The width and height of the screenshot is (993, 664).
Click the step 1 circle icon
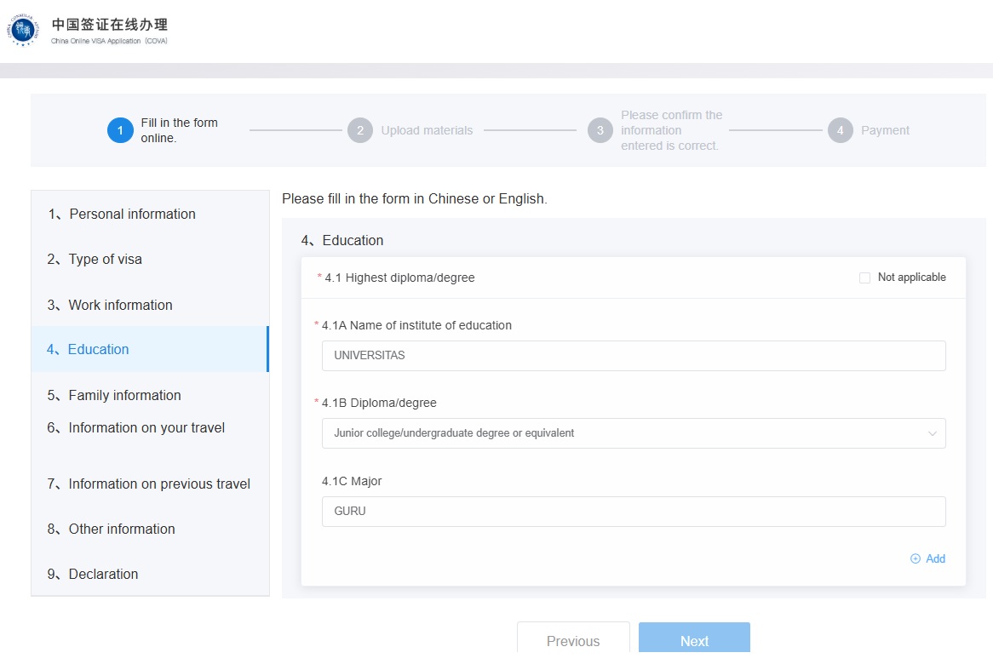click(x=120, y=130)
